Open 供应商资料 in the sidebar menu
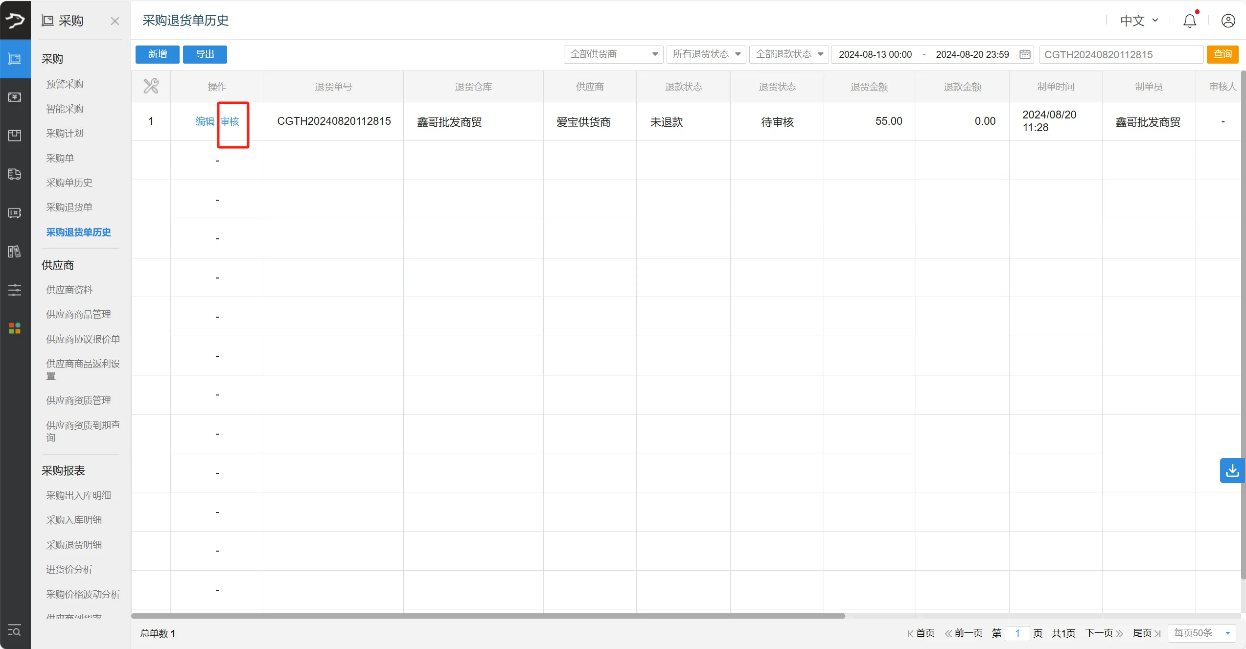The image size is (1246, 649). (69, 289)
